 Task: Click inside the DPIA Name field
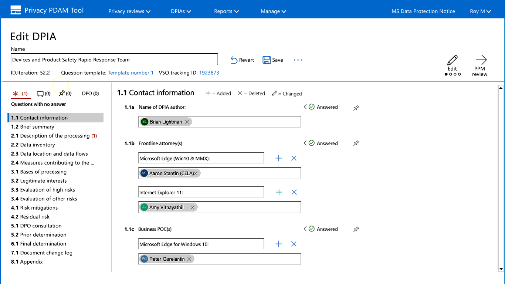tap(114, 59)
